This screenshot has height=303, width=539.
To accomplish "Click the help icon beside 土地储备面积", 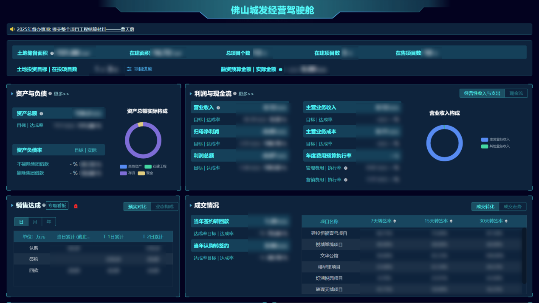I will coord(52,53).
